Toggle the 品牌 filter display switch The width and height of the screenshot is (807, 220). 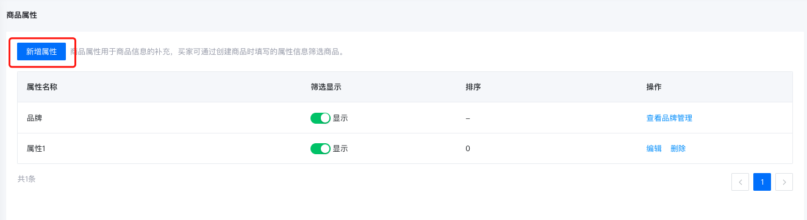tap(321, 118)
